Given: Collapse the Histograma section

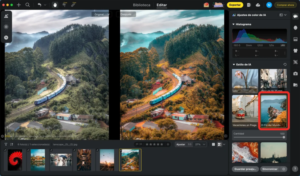Looking at the screenshot, I should pos(233,24).
